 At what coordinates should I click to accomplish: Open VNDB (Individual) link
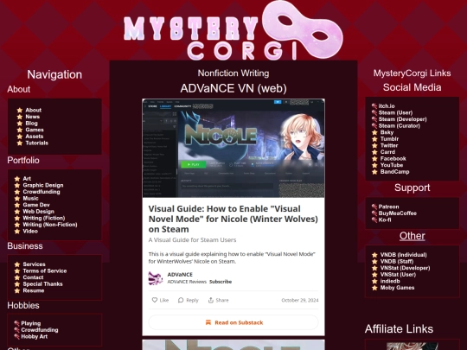[x=404, y=255]
